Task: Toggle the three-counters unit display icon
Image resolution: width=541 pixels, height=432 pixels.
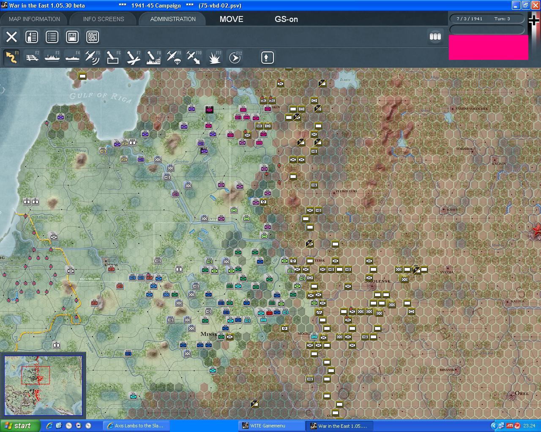Action: click(x=435, y=37)
